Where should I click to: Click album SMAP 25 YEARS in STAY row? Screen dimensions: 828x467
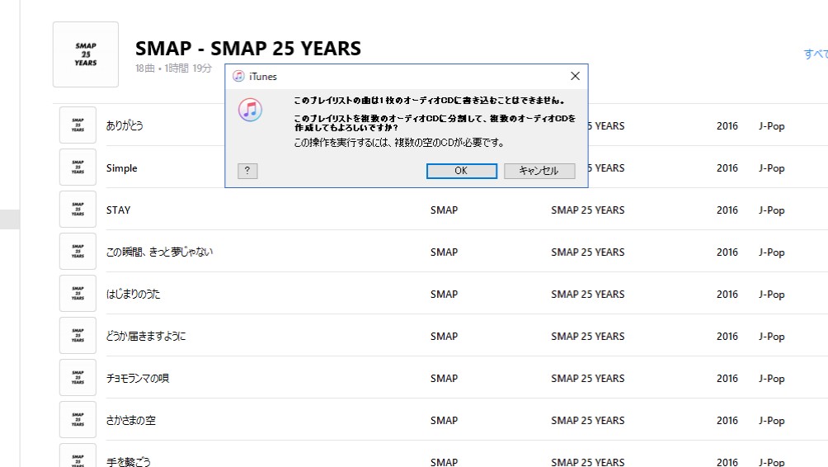588,210
